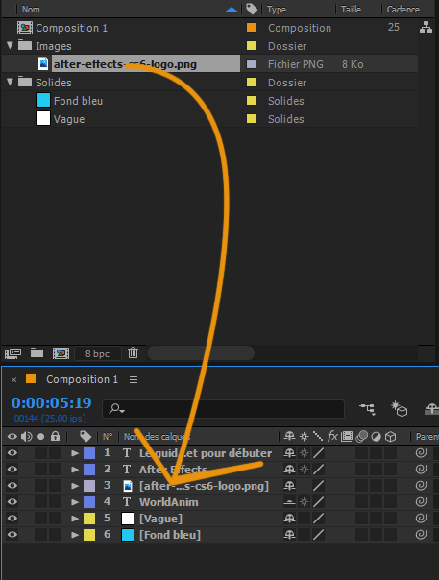Click the timeline layer search field
439x580 pixels.
tap(223, 409)
